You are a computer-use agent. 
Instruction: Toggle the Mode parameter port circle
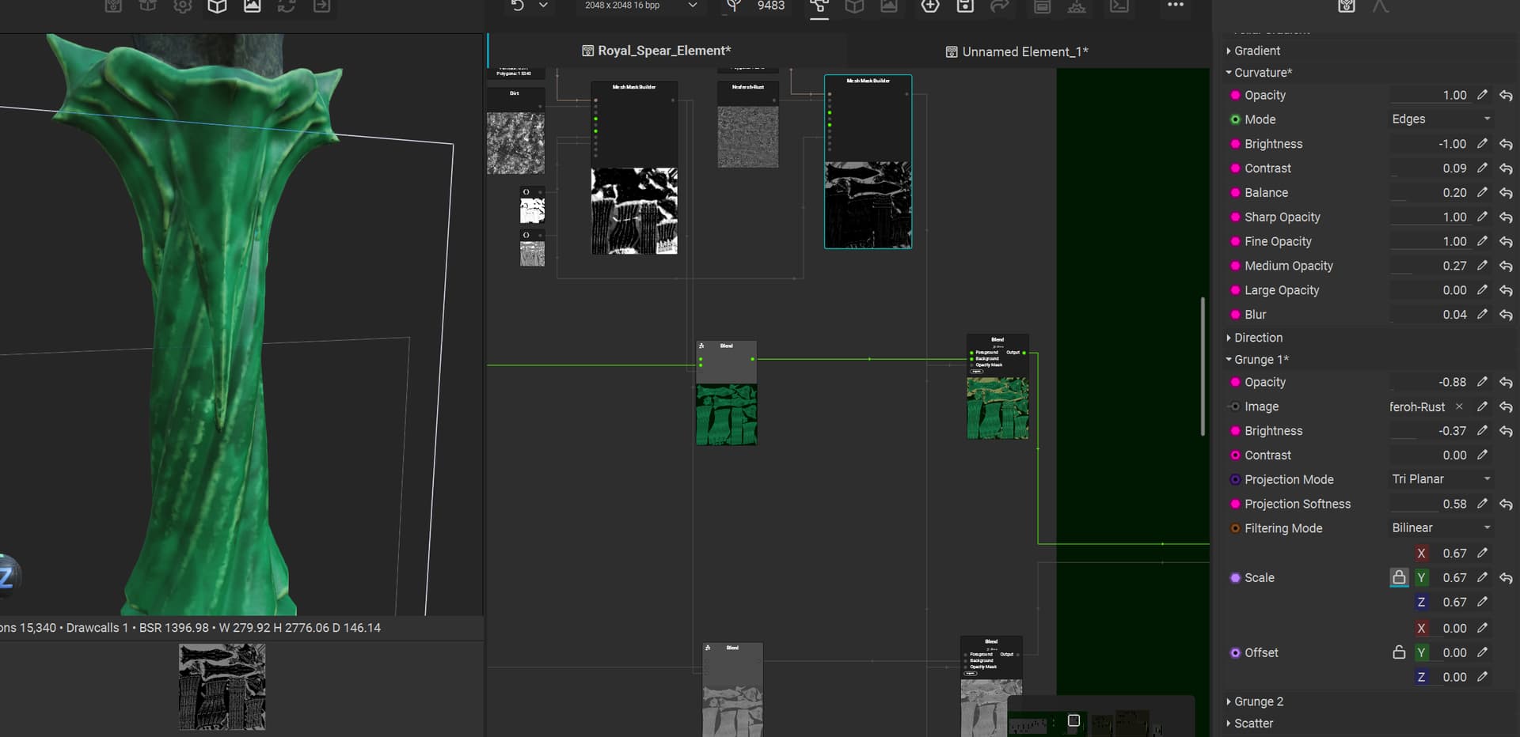[1235, 119]
